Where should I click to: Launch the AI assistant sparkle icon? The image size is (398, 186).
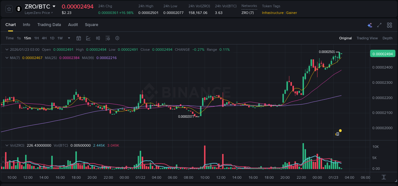369,25
